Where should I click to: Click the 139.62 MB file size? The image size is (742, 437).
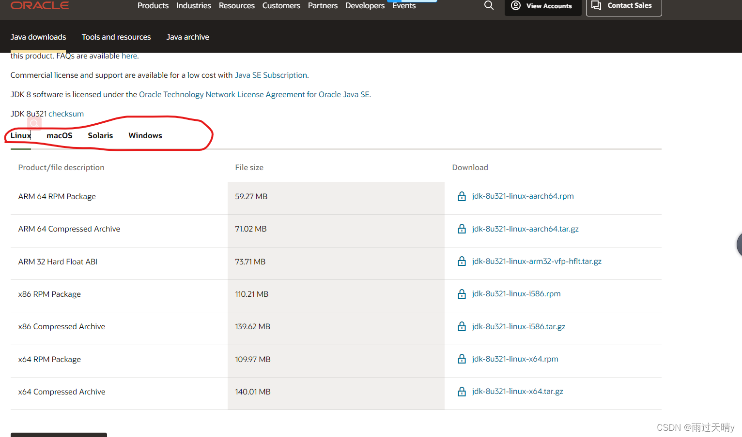click(x=253, y=326)
